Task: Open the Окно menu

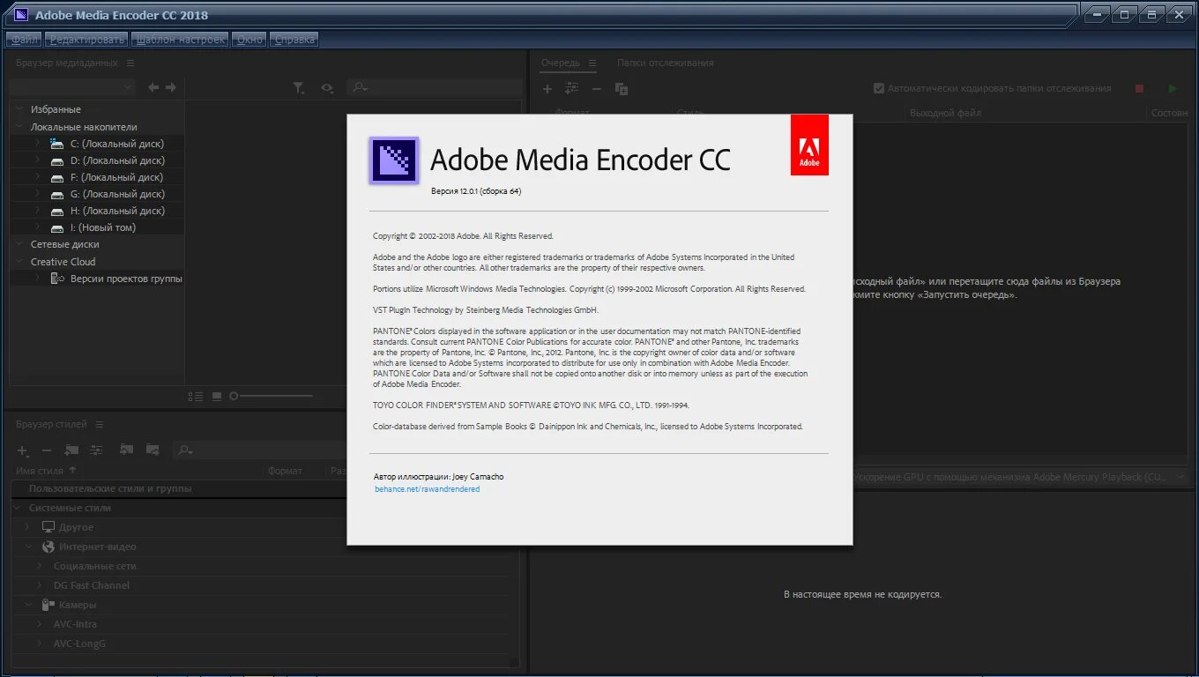Action: coord(249,40)
